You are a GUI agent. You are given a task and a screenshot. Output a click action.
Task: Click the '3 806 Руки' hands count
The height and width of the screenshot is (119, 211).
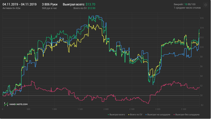[50, 4]
